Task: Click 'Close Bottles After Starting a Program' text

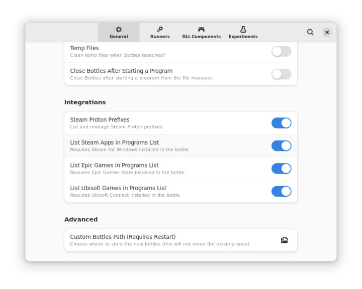Action: coord(121,71)
